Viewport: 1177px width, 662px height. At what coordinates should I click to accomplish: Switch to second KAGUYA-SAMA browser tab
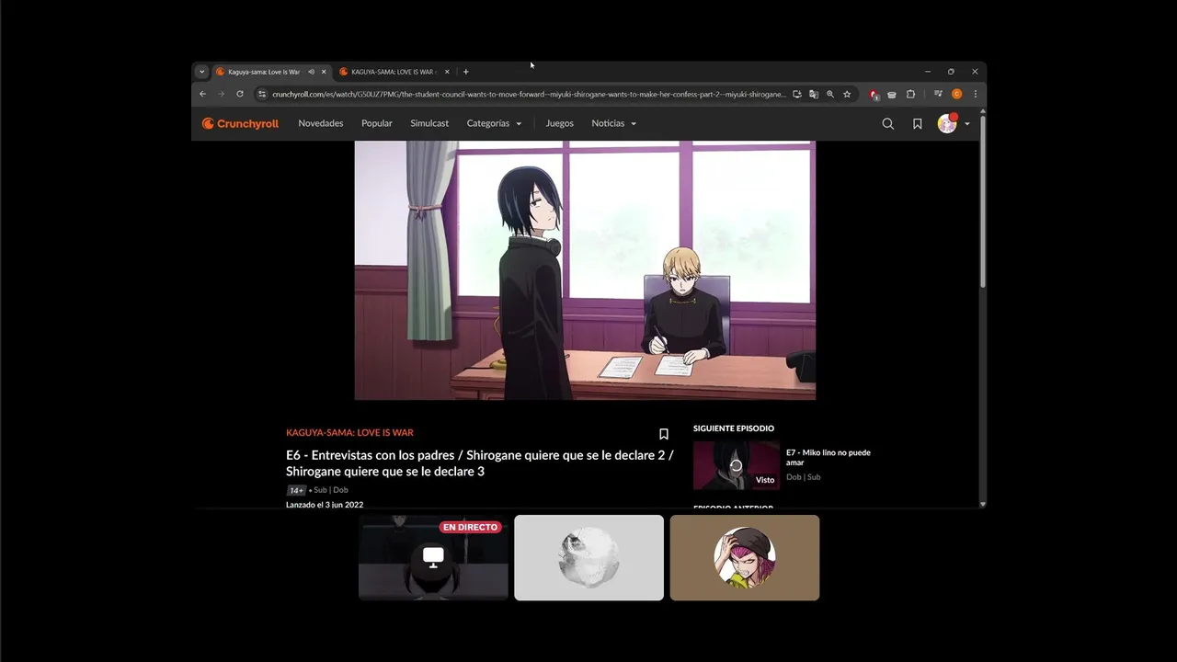tap(392, 72)
